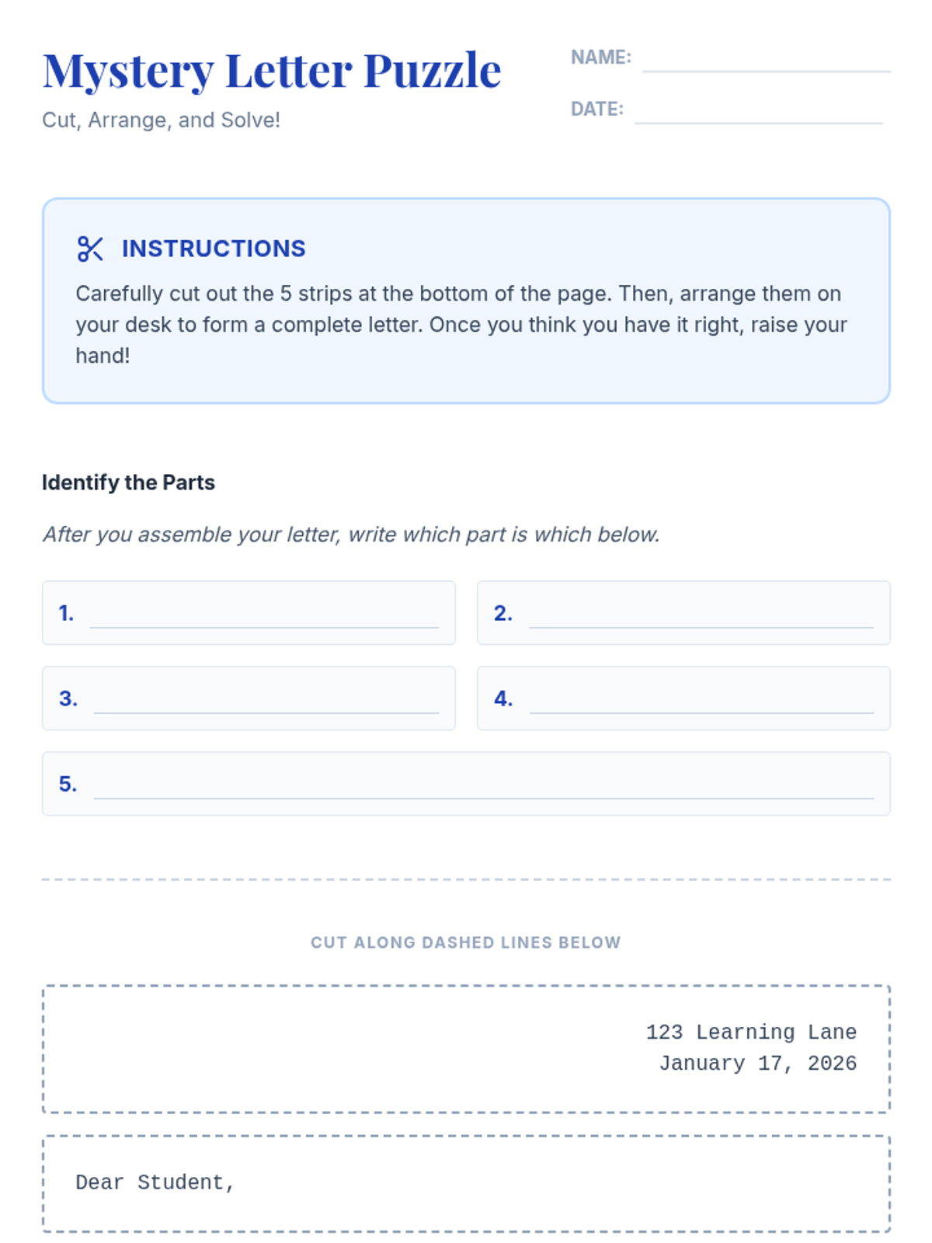The height and width of the screenshot is (1243, 932).
Task: Click the scissors icon beside Instructions
Action: [x=90, y=249]
